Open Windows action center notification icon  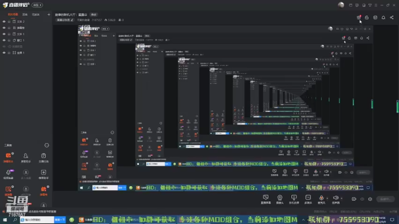[x=393, y=220]
